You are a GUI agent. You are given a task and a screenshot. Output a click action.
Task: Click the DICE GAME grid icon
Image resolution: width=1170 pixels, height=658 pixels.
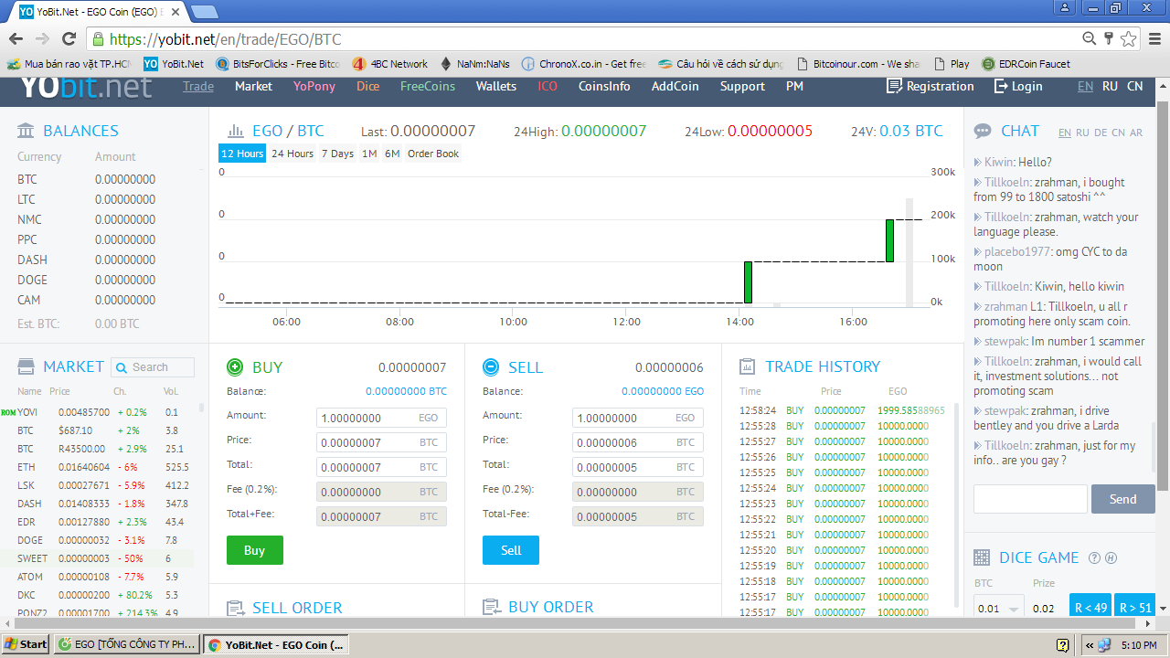point(982,557)
